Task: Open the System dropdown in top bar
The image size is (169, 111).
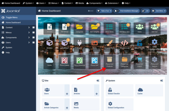Action: click(x=28, y=3)
